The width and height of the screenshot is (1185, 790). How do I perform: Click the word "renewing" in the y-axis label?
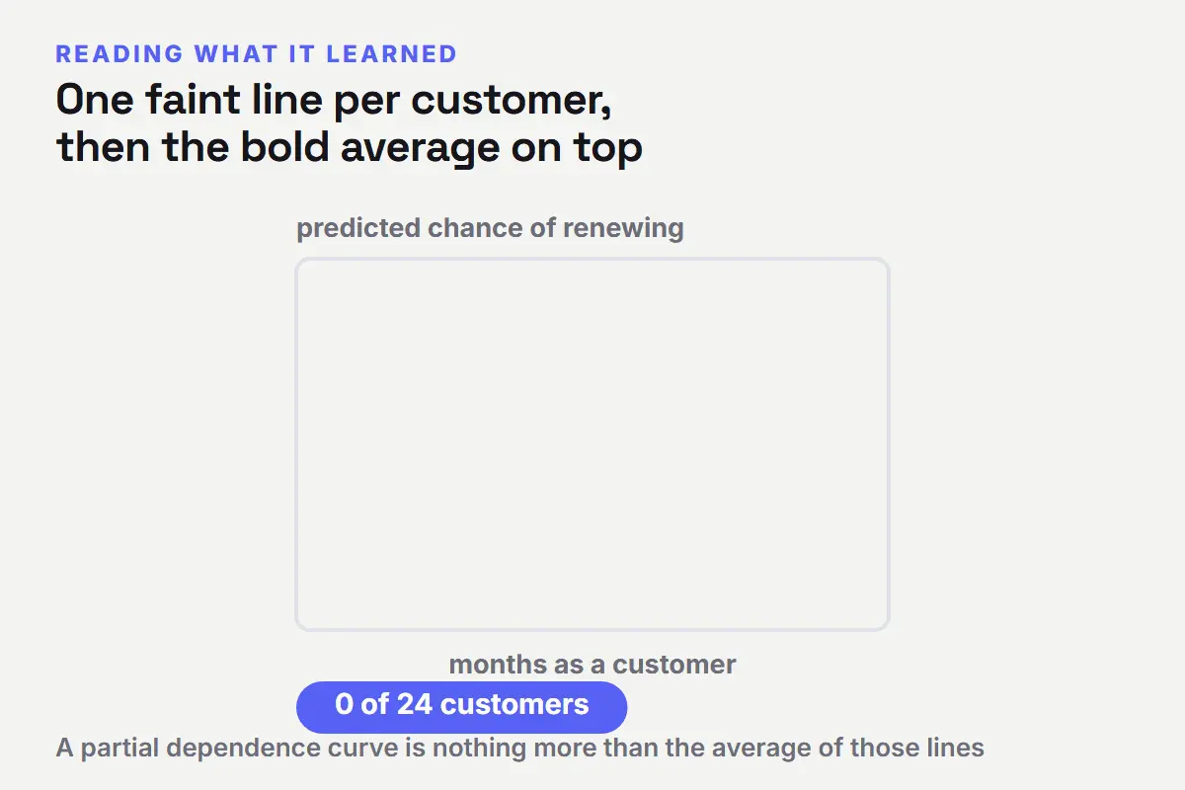[623, 229]
